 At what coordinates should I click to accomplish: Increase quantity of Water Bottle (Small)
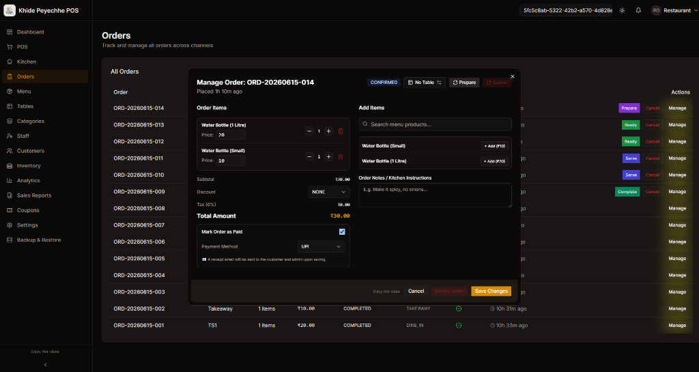pyautogui.click(x=328, y=157)
